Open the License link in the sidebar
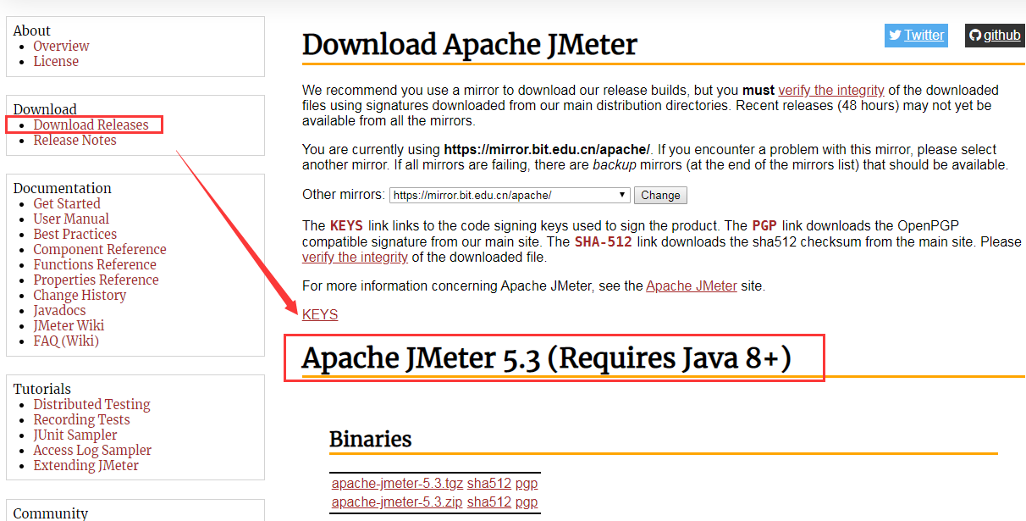 pyautogui.click(x=56, y=61)
